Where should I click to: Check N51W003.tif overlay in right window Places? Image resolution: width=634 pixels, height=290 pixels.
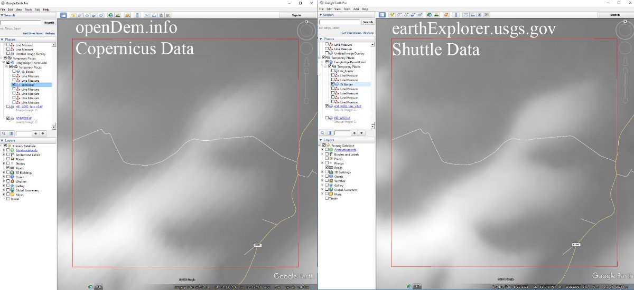coord(328,118)
